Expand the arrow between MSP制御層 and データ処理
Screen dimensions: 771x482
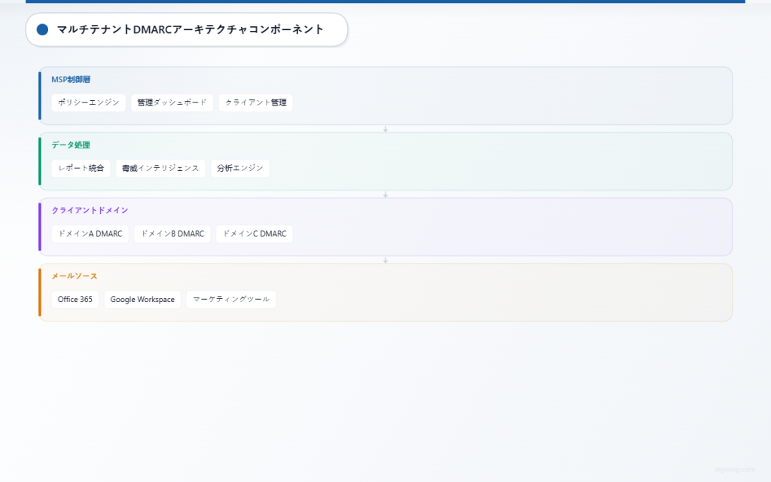point(385,128)
